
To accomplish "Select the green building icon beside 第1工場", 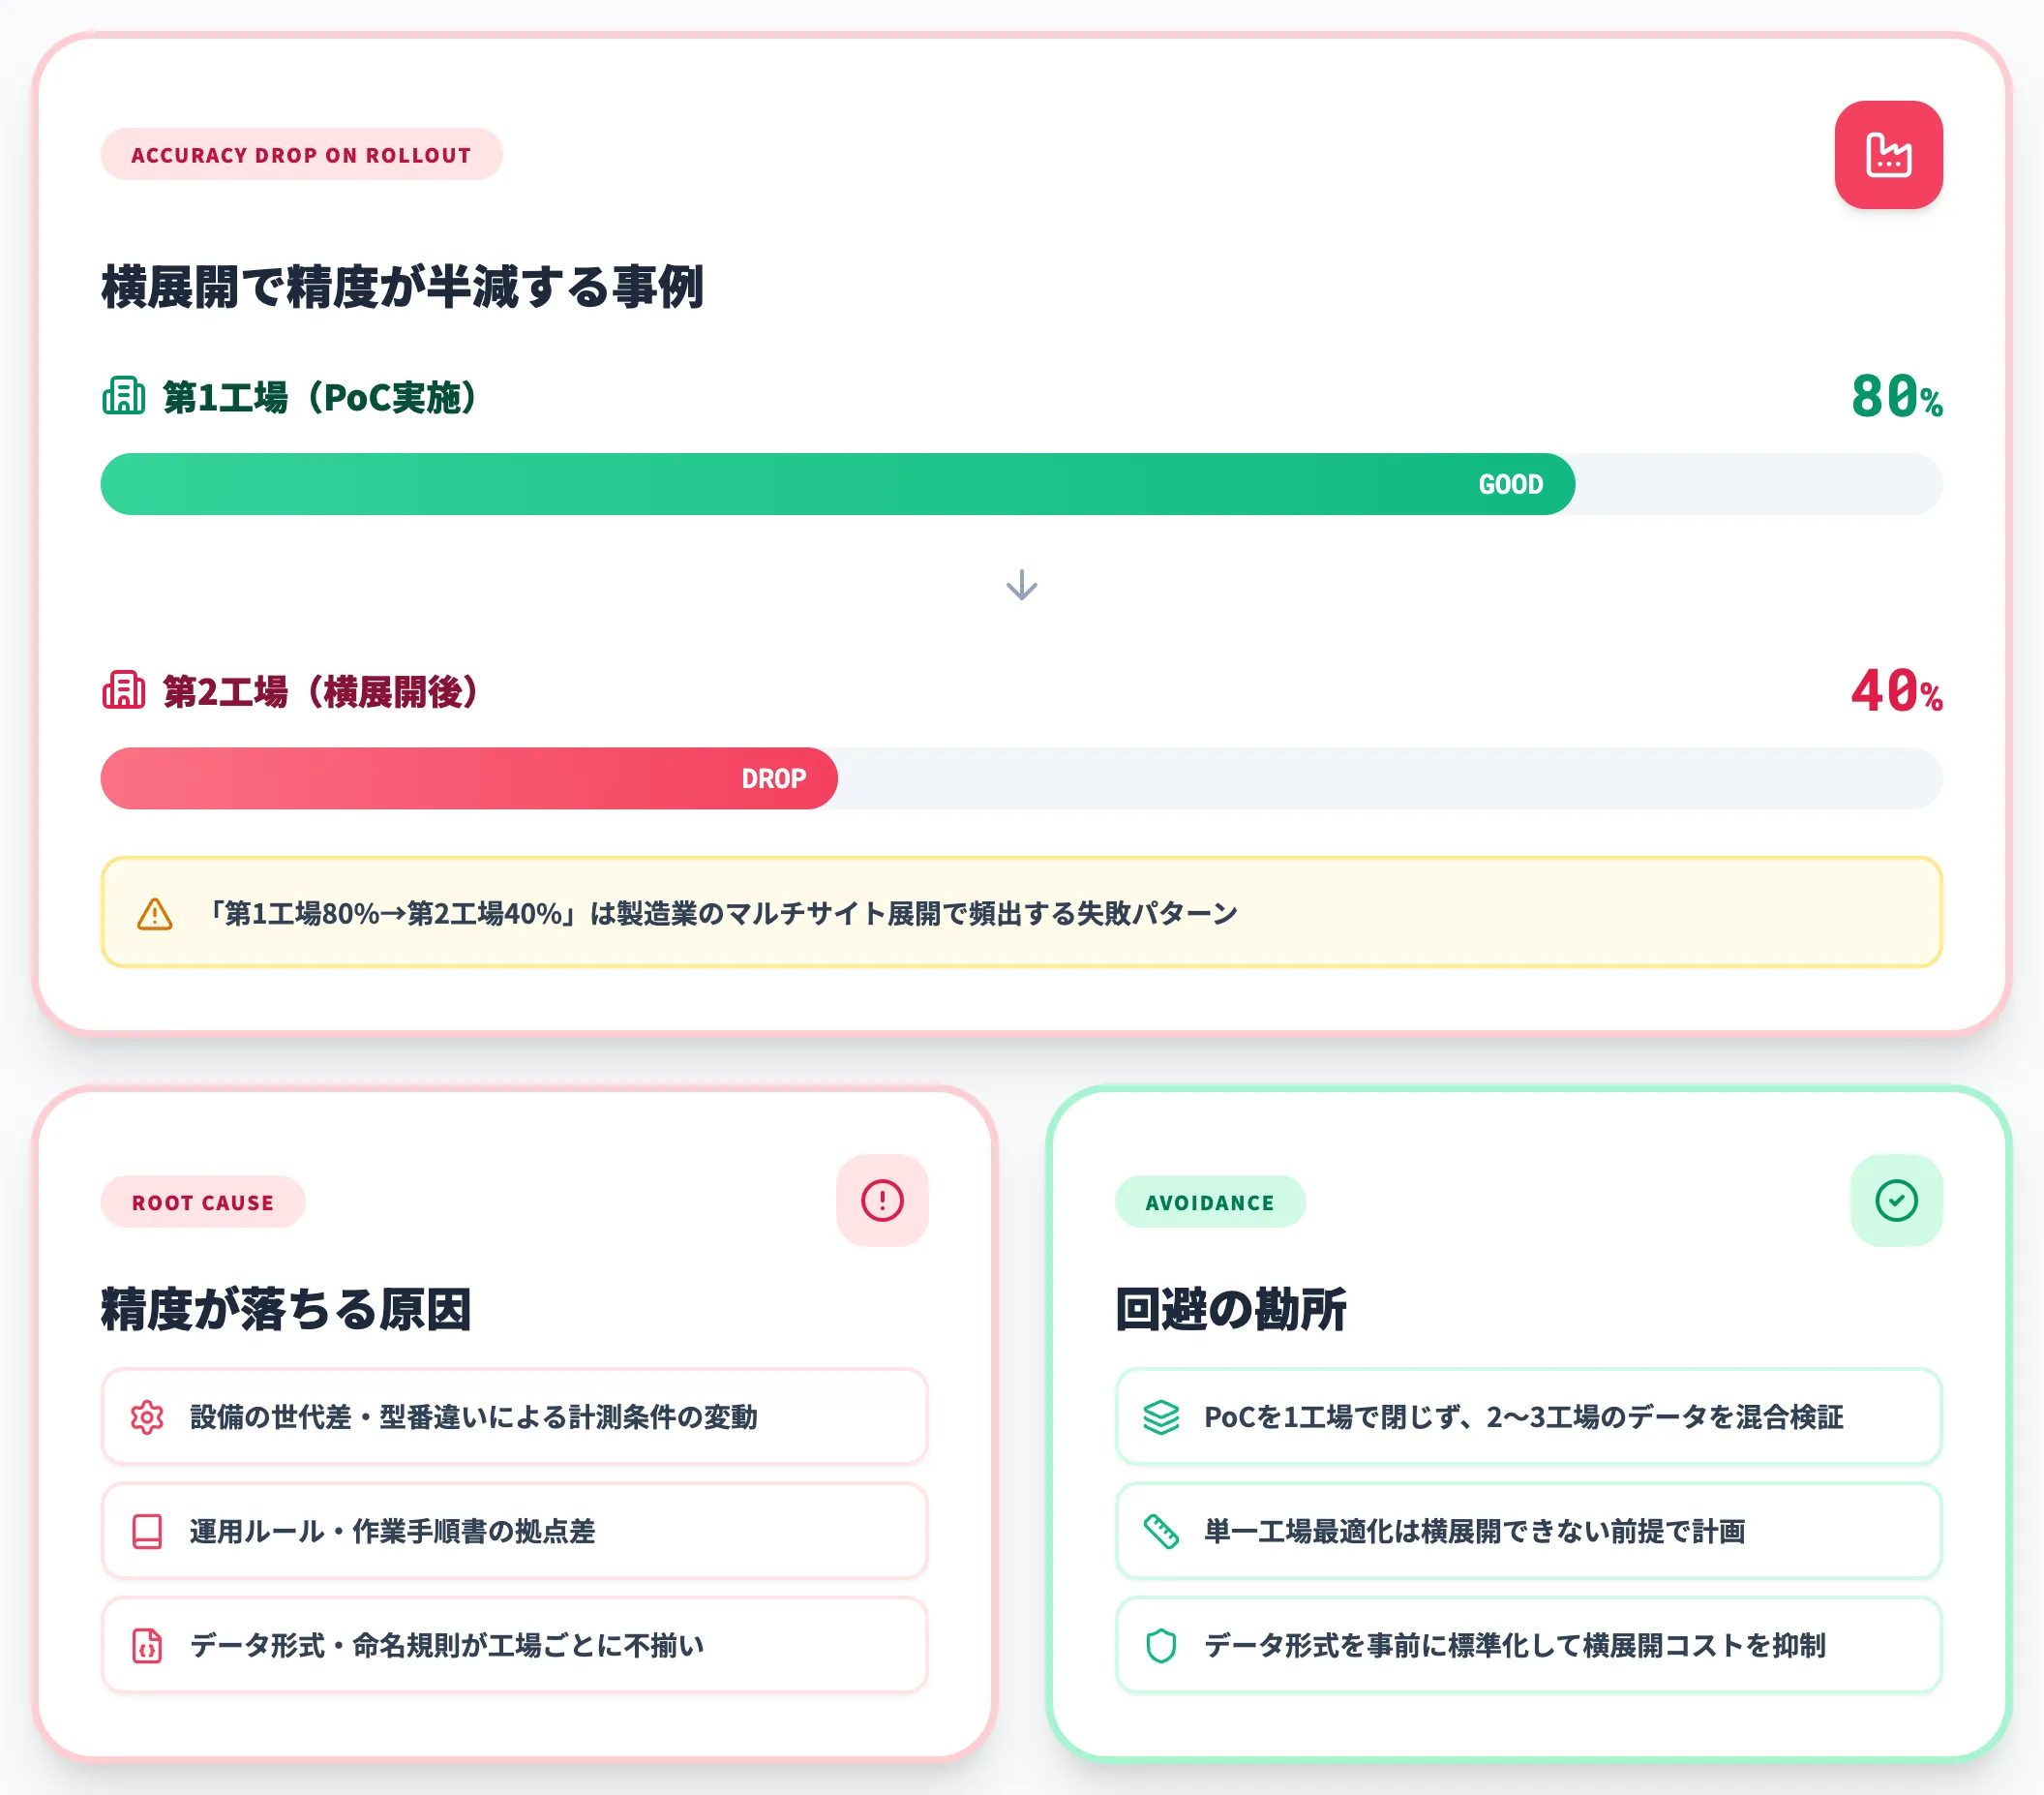I will coord(123,396).
